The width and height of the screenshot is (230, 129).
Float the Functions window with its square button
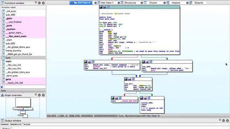(36, 3)
